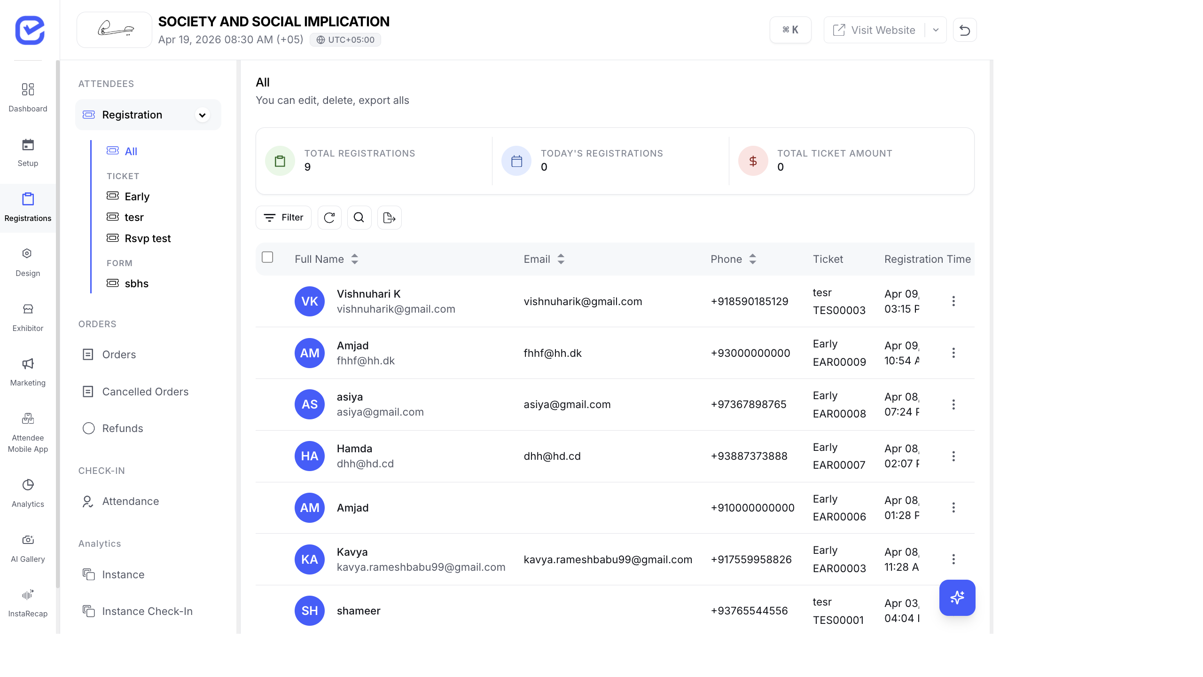This screenshot has width=1203, height=677.
Task: Open AI Gallery camera icon
Action: [28, 540]
